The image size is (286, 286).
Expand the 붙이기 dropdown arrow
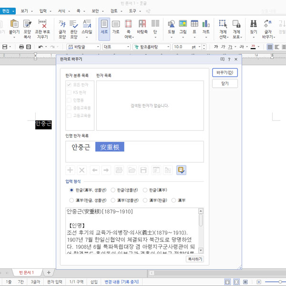14,37
